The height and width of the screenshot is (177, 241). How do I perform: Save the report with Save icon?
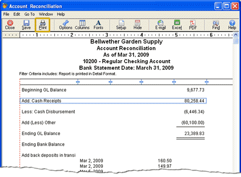click(x=26, y=25)
